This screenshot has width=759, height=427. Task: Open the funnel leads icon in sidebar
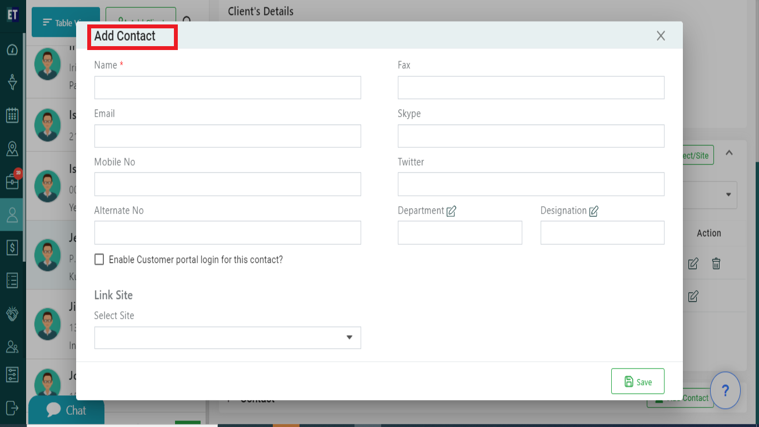coord(12,82)
